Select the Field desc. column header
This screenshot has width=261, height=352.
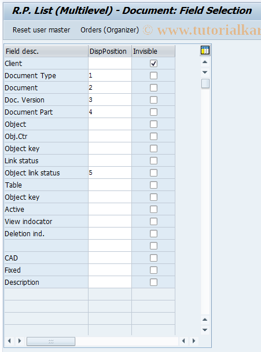pyautogui.click(x=46, y=51)
